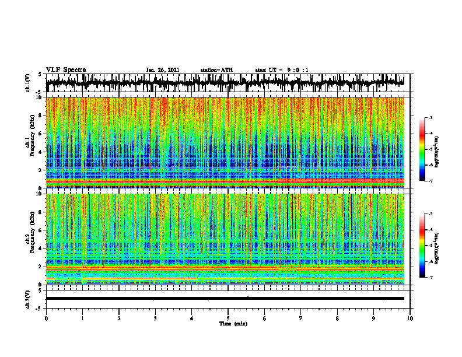Click the ch.1 "Frequency (kHz)" axis label

pyautogui.click(x=32, y=135)
